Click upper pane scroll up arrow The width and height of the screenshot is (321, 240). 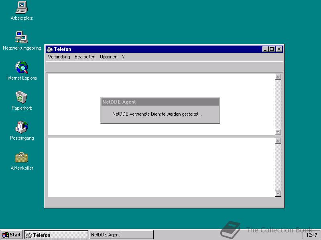click(278, 77)
